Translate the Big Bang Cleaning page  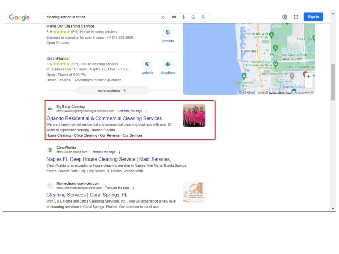click(x=130, y=111)
